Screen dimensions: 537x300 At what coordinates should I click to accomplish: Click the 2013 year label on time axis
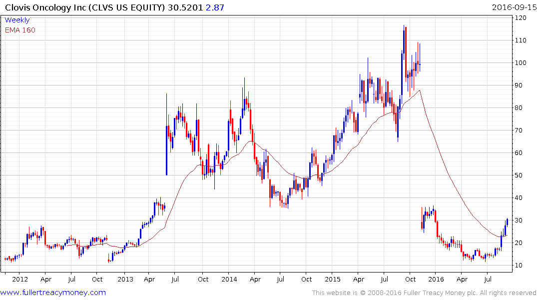point(125,279)
